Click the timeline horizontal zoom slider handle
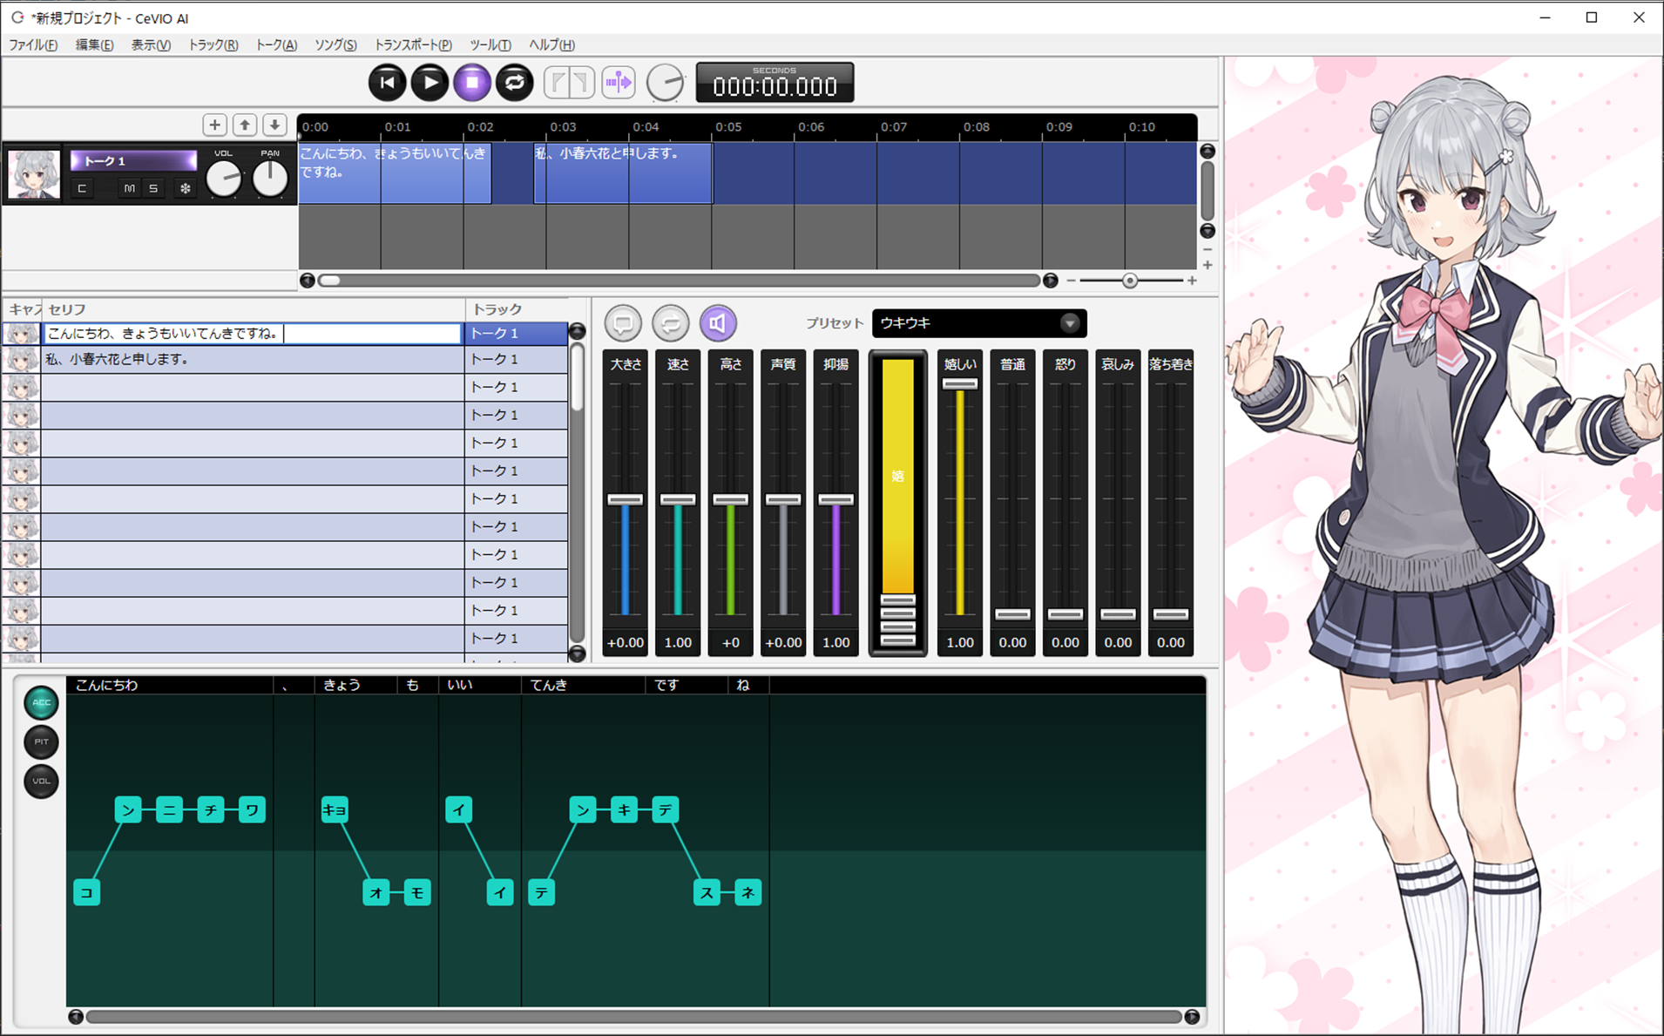 (1130, 281)
